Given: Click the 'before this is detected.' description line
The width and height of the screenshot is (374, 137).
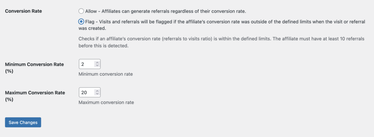Looking at the screenshot, I should (103, 46).
